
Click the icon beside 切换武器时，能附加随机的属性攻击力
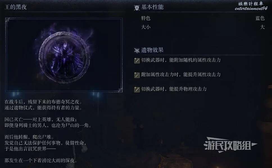[137, 61]
